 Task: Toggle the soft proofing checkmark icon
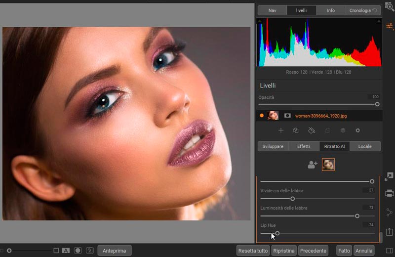click(x=90, y=251)
